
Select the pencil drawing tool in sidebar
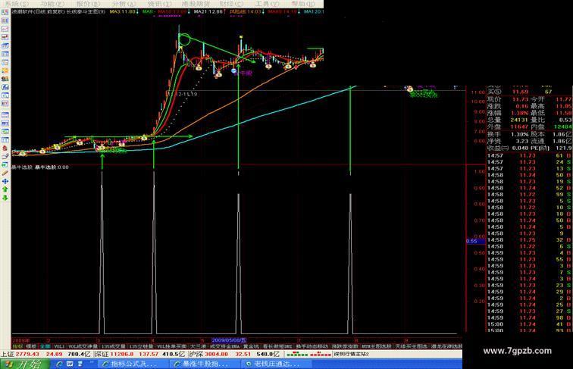tap(5, 173)
